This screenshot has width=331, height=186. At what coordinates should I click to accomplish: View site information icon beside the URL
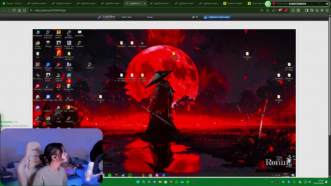[x=31, y=10]
